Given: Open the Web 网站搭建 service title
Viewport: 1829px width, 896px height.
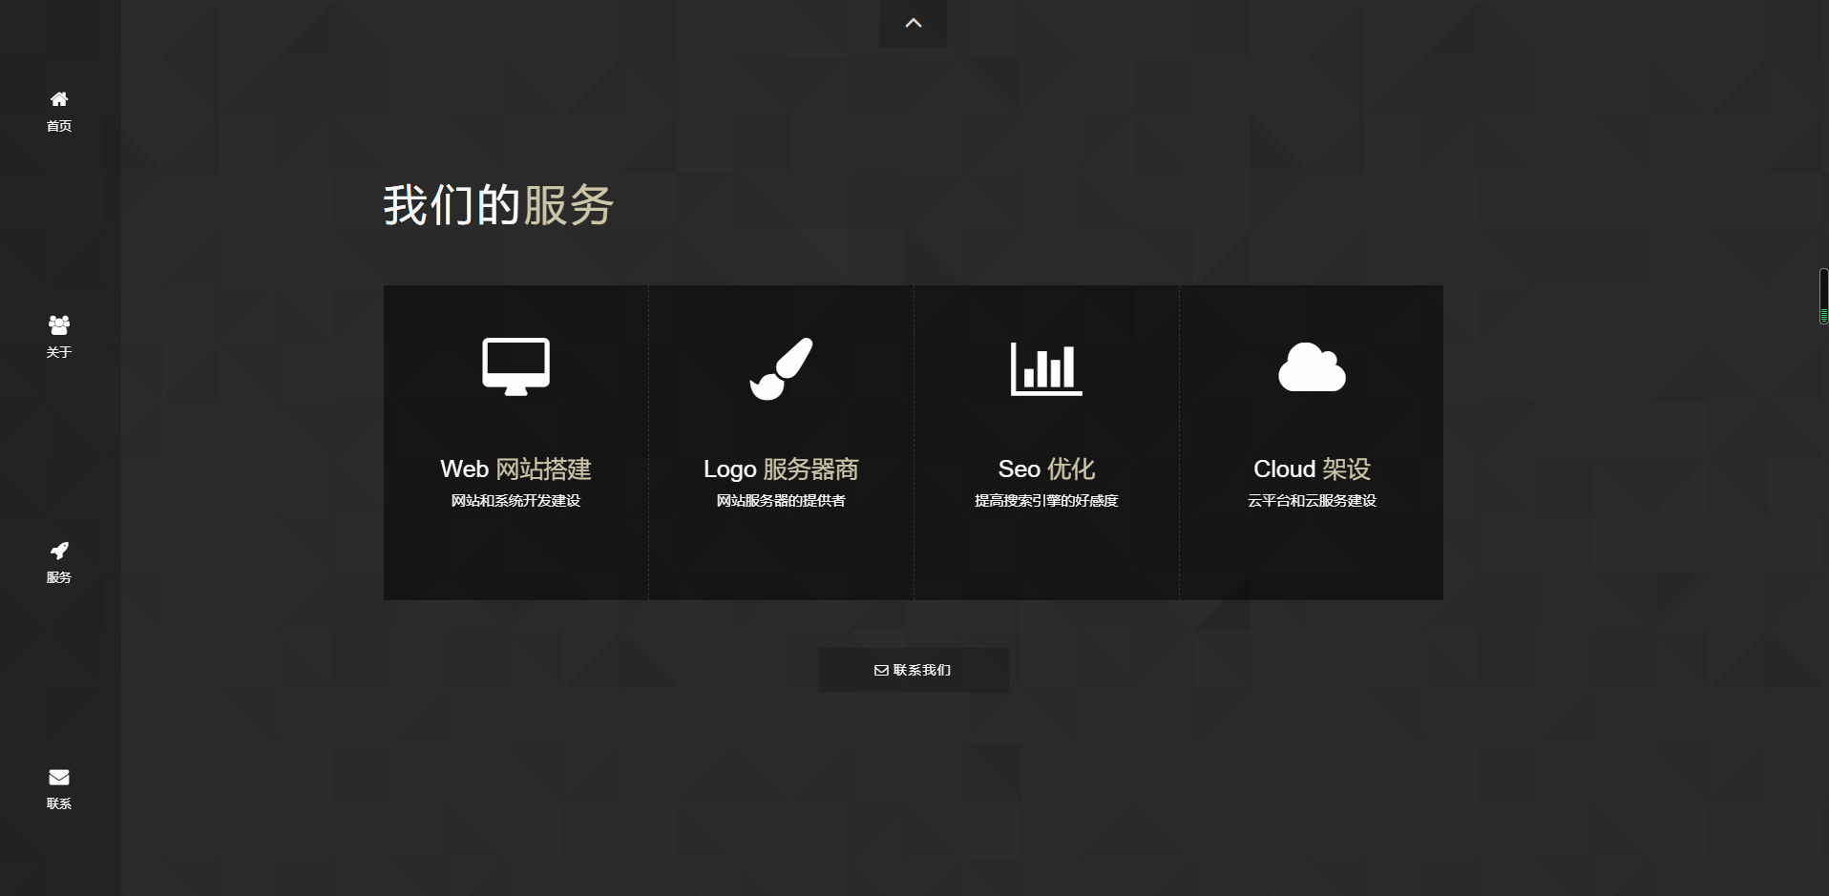Looking at the screenshot, I should pyautogui.click(x=515, y=469).
